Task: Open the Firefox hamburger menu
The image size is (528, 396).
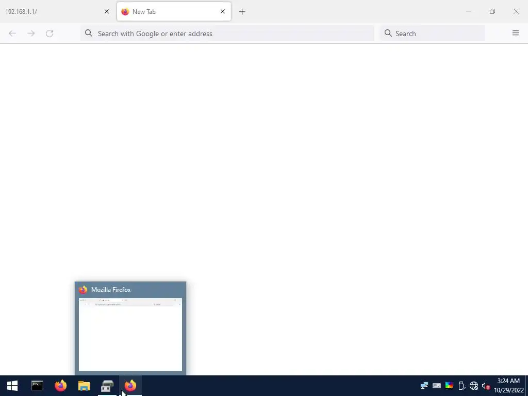Action: pyautogui.click(x=516, y=33)
